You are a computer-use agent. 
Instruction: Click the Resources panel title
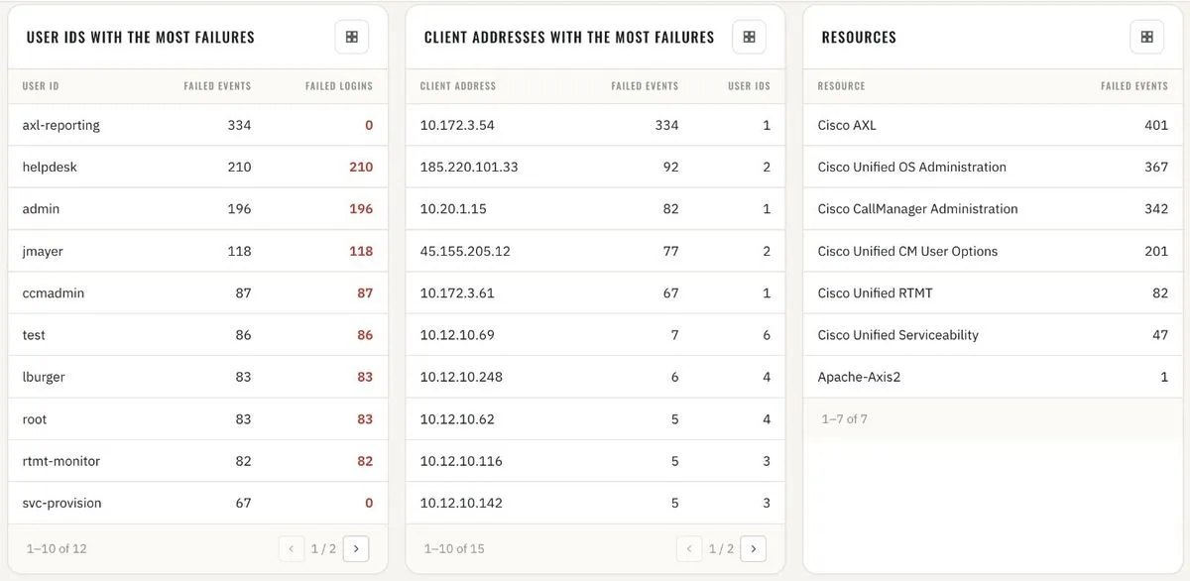[x=859, y=37]
